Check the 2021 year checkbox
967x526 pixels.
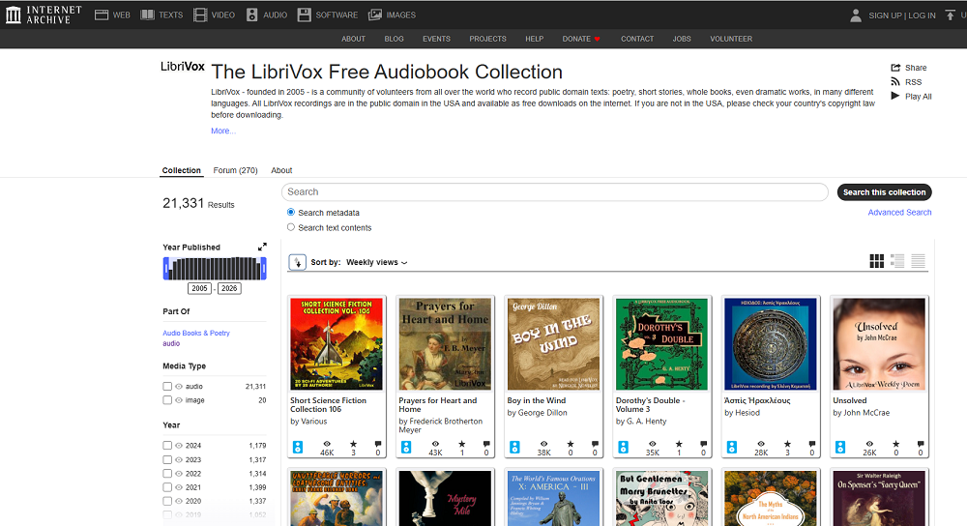167,487
